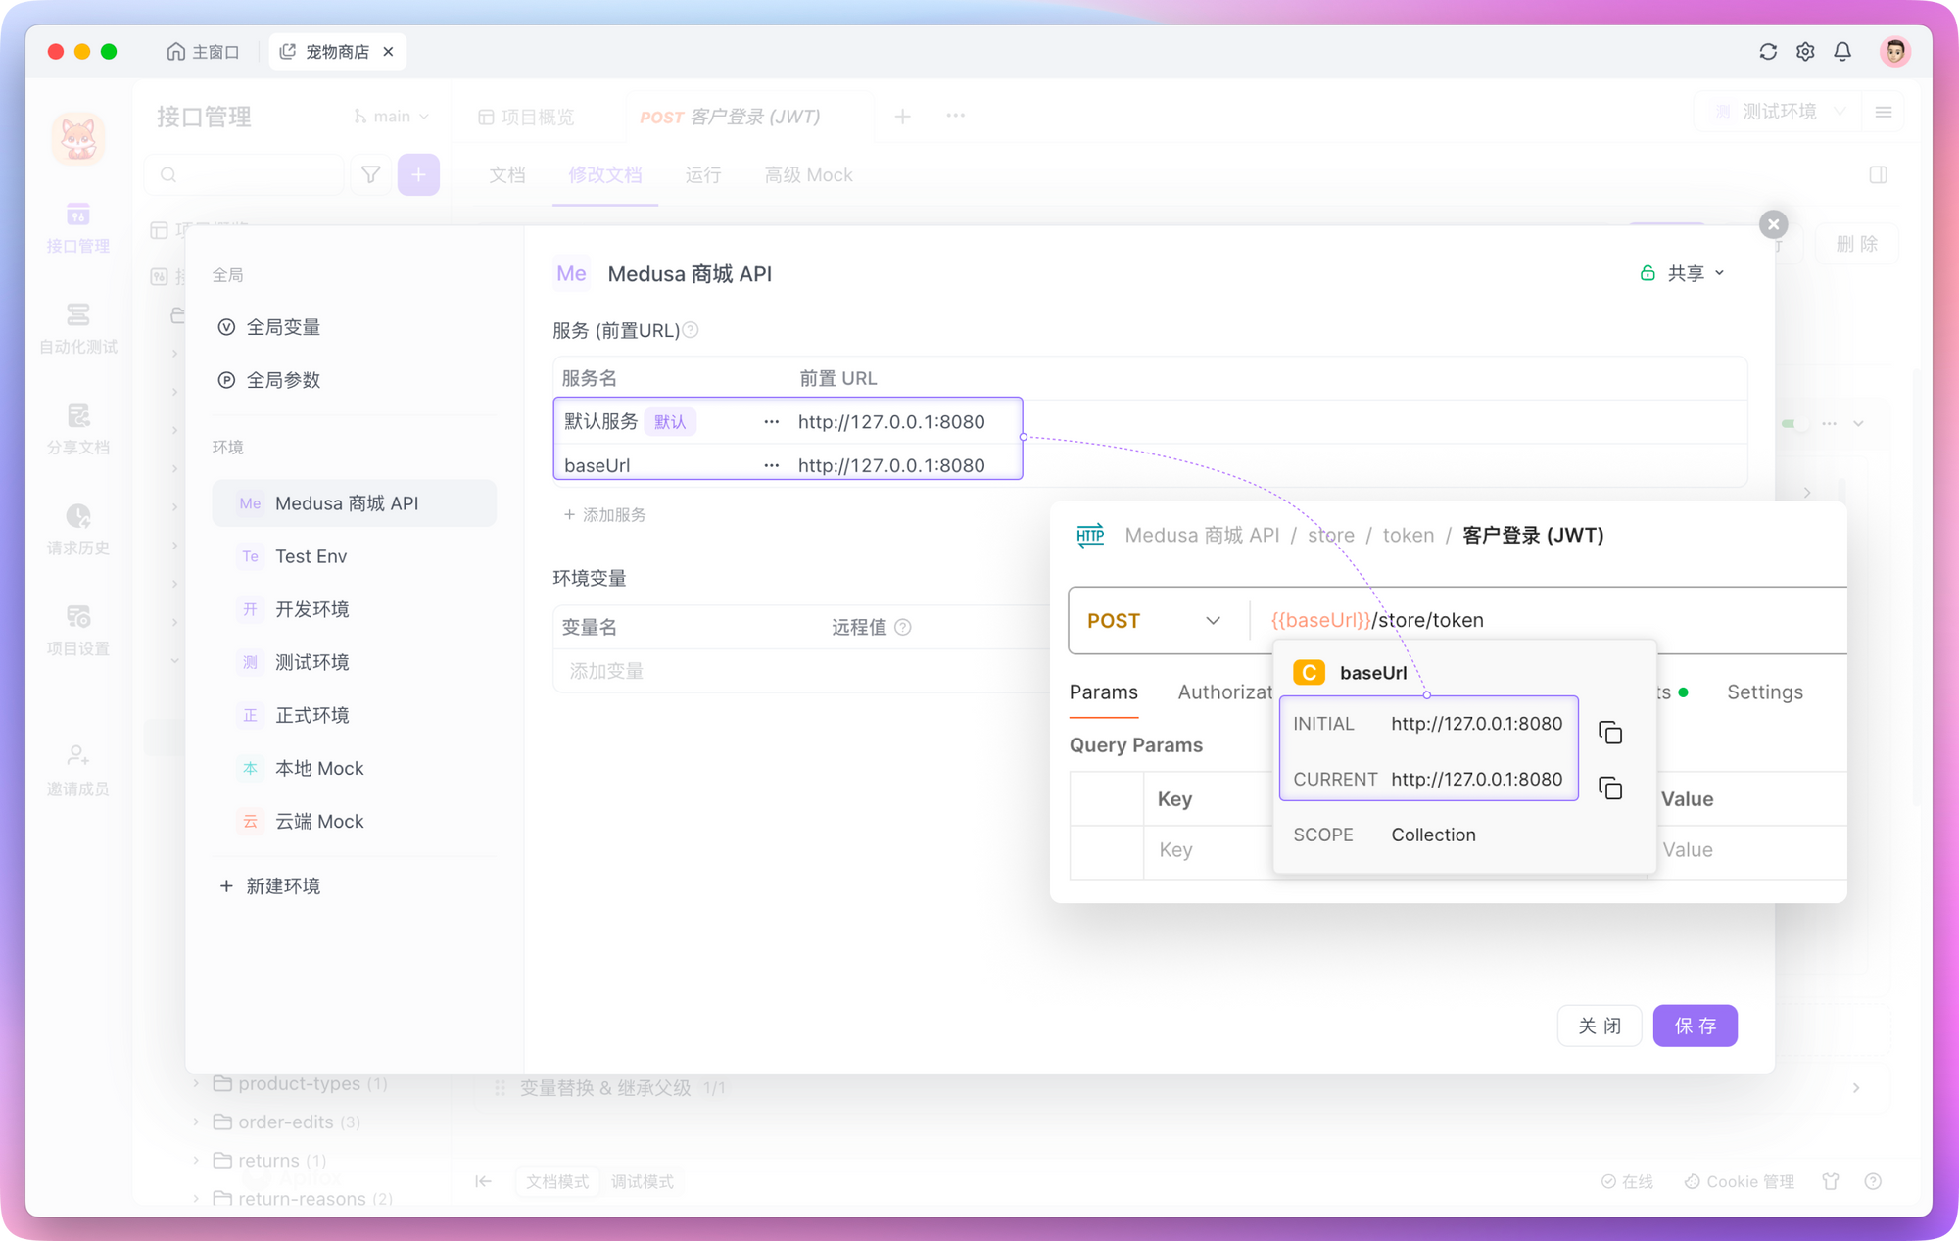Select 全局参数 in the dialog sidebar

pos(355,380)
